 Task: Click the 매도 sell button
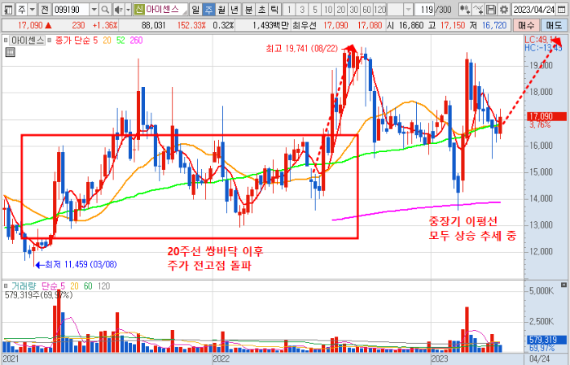pyautogui.click(x=554, y=25)
